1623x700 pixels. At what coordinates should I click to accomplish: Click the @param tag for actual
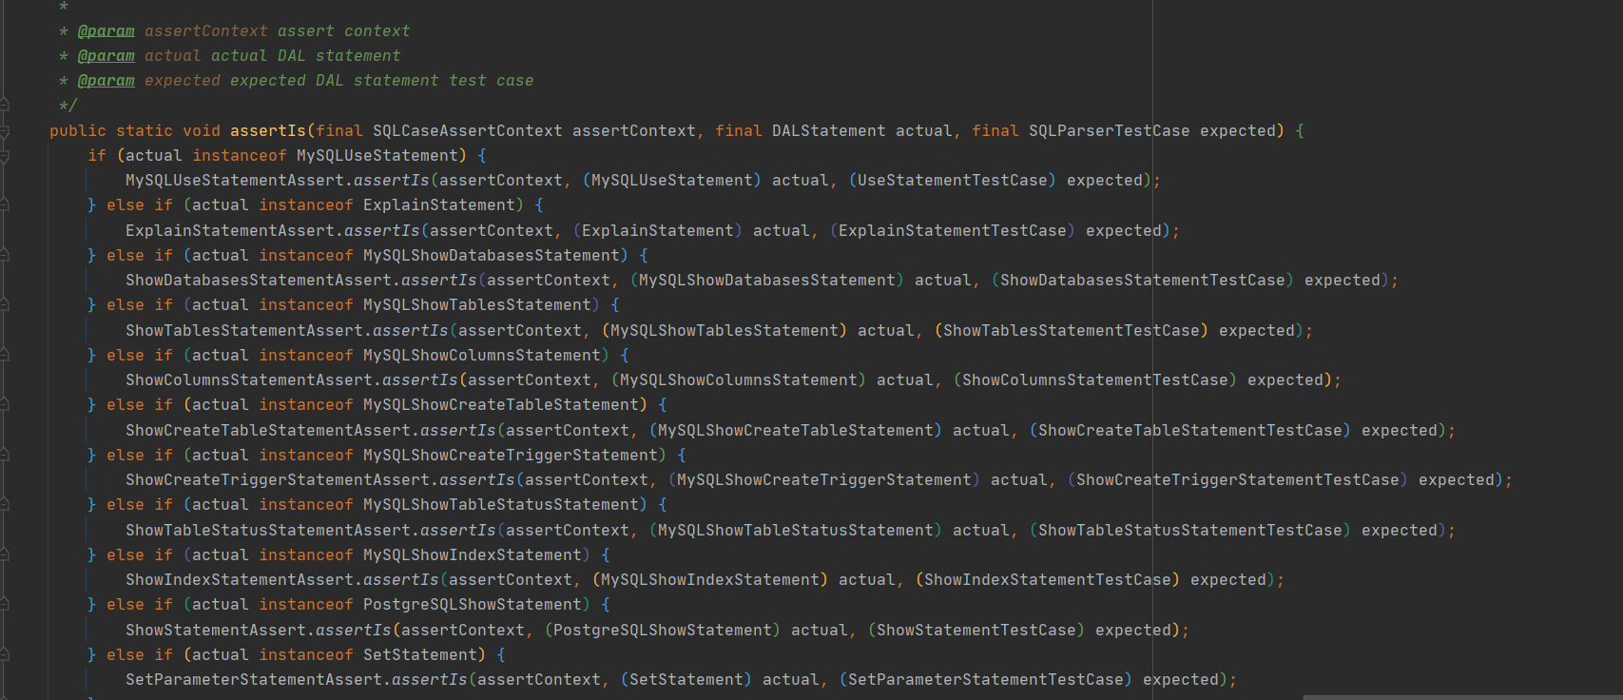[106, 56]
